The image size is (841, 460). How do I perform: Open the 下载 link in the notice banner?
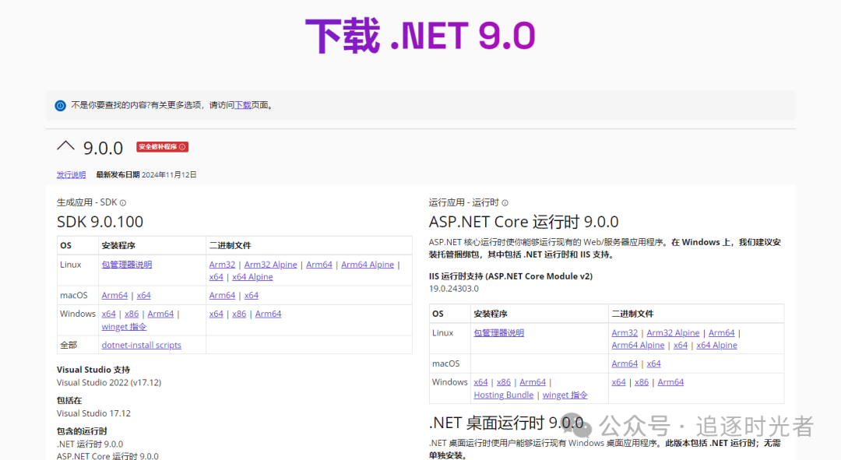click(243, 105)
